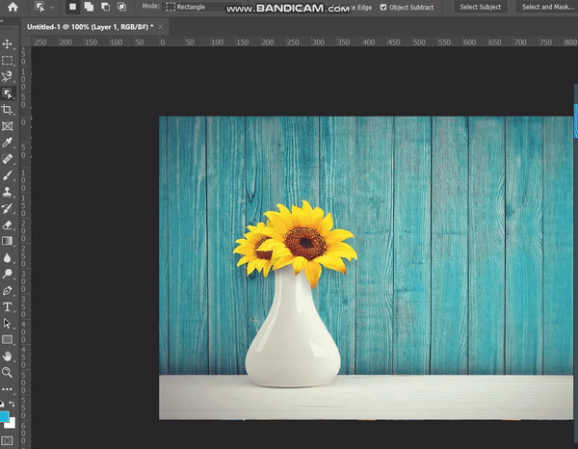Open the tool preset picker dropdown arrow

pyautogui.click(x=52, y=8)
